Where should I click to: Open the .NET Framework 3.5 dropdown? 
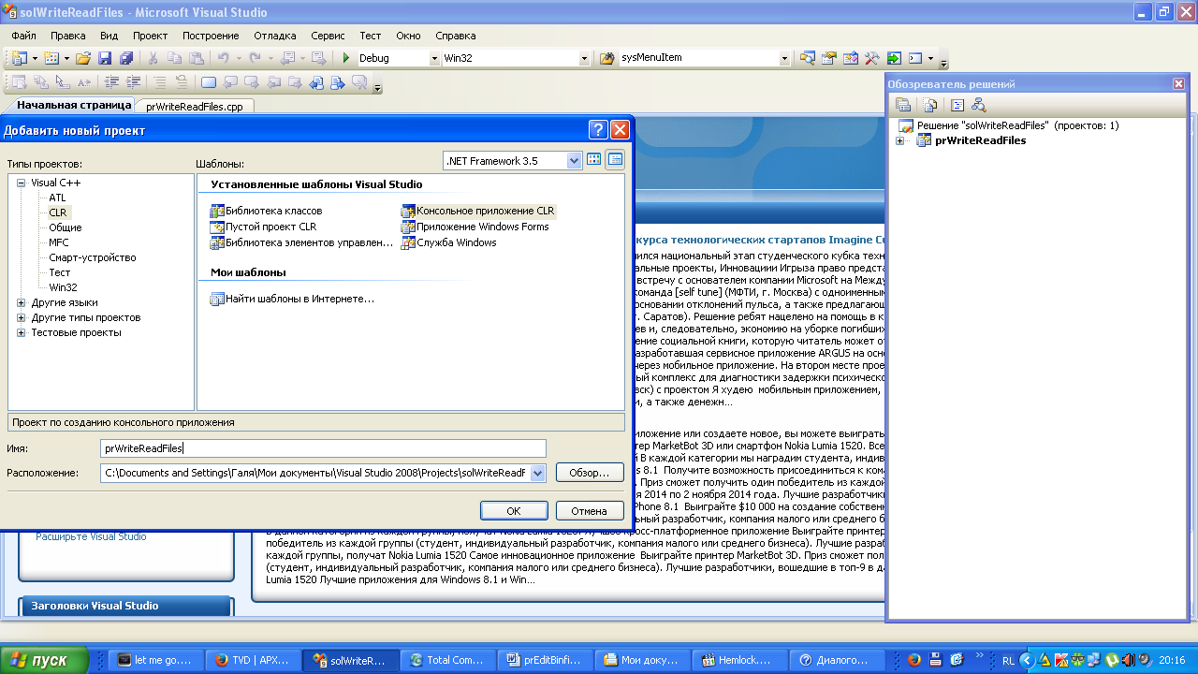(x=575, y=160)
